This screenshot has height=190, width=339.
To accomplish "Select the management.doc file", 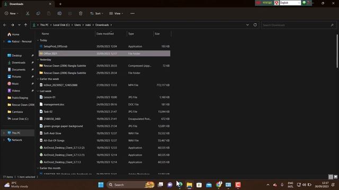I will click(x=104, y=104).
